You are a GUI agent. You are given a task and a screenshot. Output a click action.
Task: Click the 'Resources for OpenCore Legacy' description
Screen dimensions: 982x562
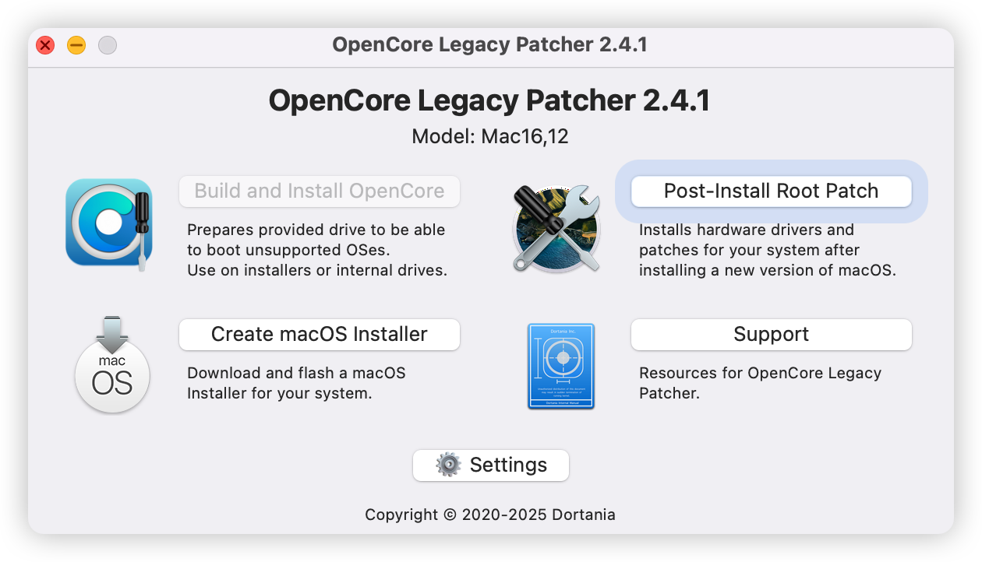click(x=761, y=383)
